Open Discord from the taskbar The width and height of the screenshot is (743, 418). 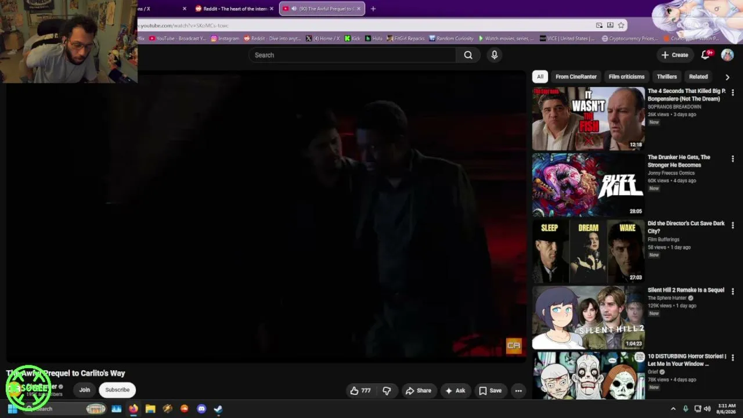point(201,409)
